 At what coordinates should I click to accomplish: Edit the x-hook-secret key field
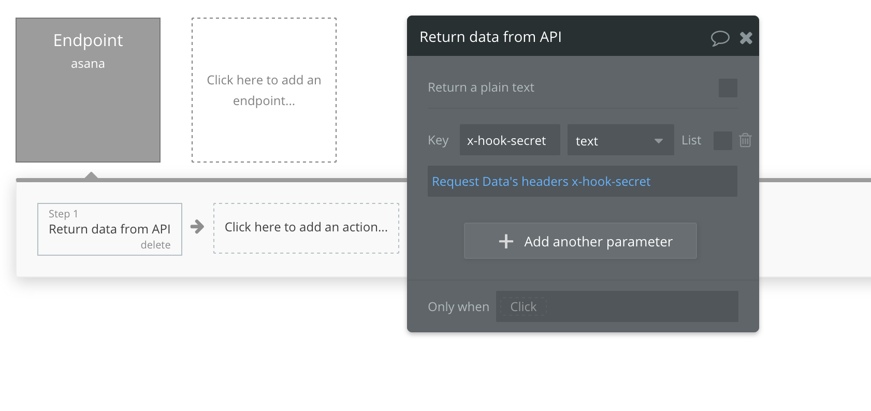pyautogui.click(x=510, y=140)
